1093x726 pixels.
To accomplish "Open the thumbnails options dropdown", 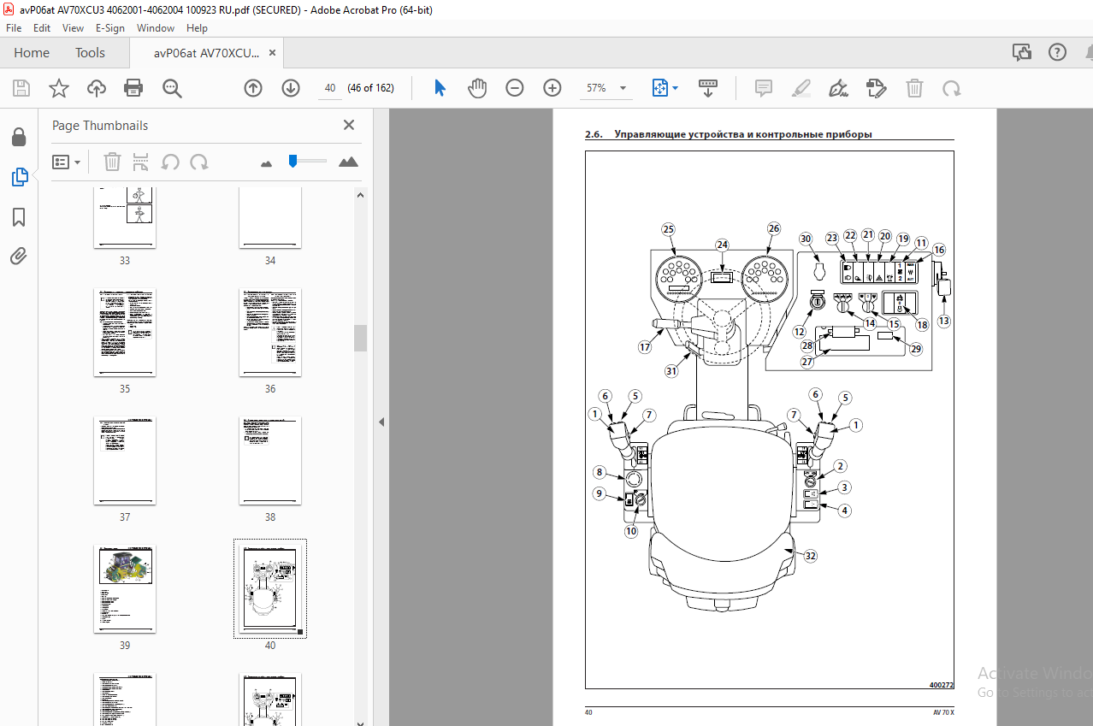I will [x=66, y=162].
